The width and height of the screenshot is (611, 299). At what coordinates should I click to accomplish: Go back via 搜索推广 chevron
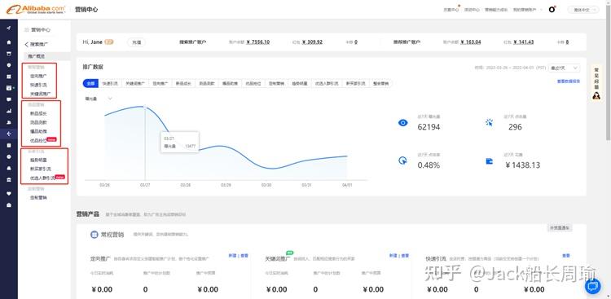point(27,45)
